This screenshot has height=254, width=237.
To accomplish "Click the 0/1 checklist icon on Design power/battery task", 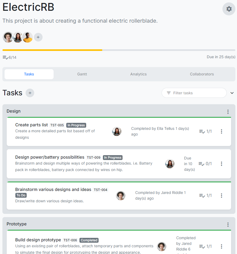I will coord(201,163).
